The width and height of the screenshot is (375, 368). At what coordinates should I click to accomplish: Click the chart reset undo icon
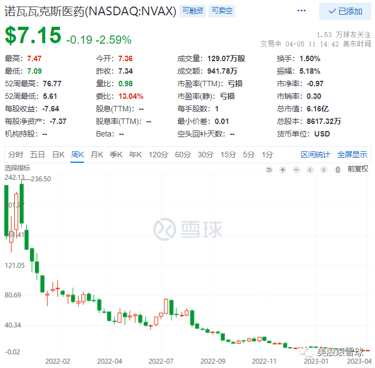(269, 170)
